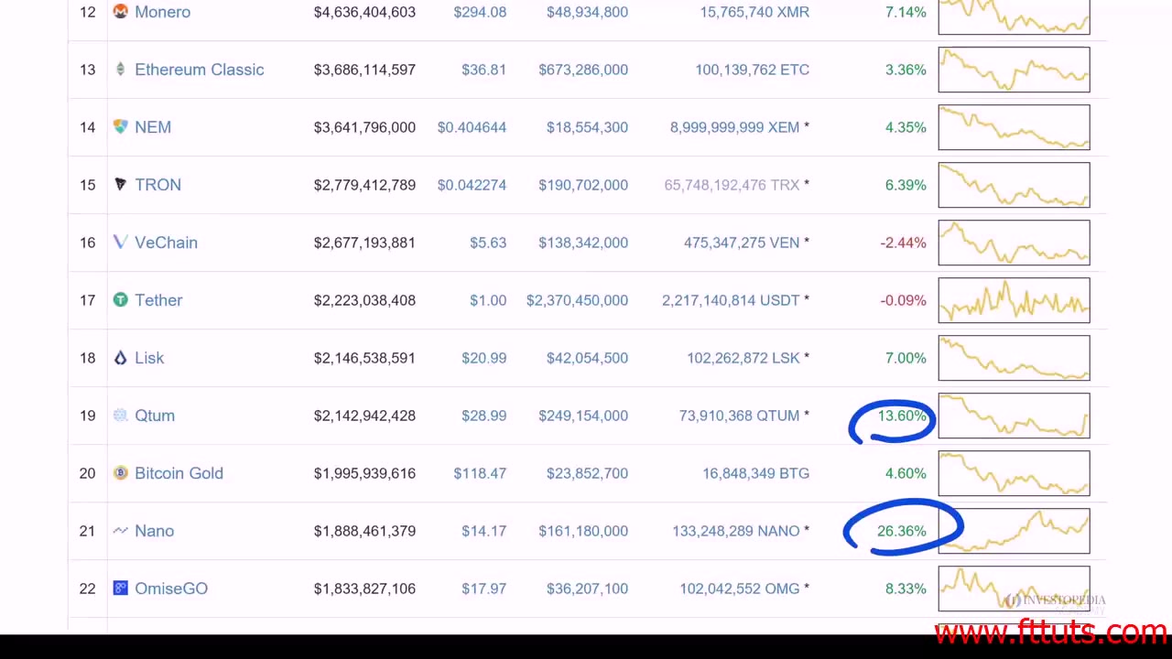Click the Monero coin logo icon
The width and height of the screenshot is (1172, 659).
click(x=120, y=12)
